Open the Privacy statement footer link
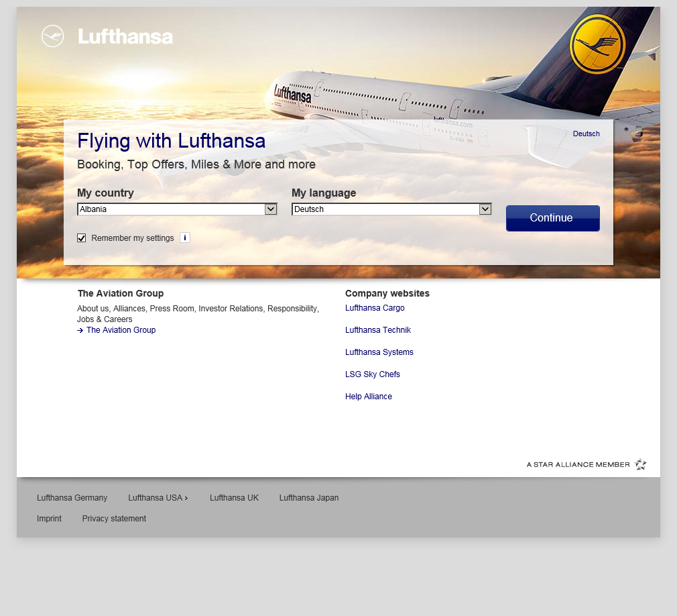The width and height of the screenshot is (677, 616). [x=114, y=518]
